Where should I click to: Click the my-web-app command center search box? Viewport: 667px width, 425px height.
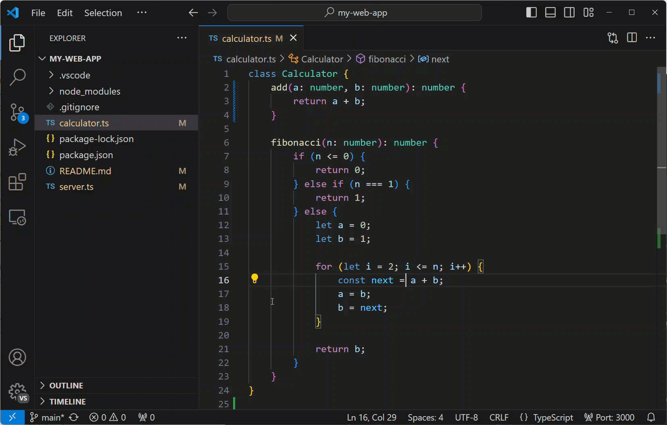(354, 12)
